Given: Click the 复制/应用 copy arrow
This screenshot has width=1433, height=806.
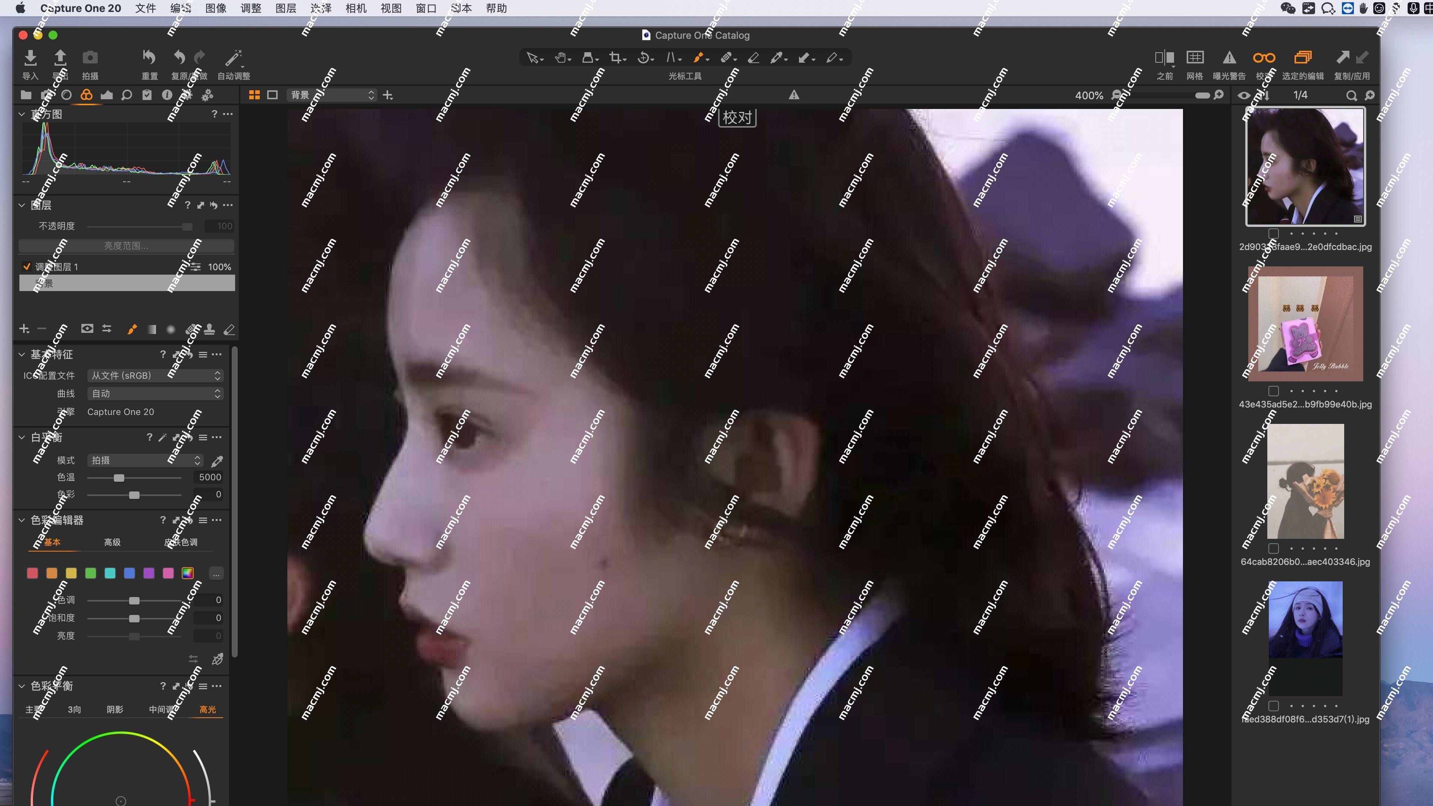Looking at the screenshot, I should tap(1342, 57).
